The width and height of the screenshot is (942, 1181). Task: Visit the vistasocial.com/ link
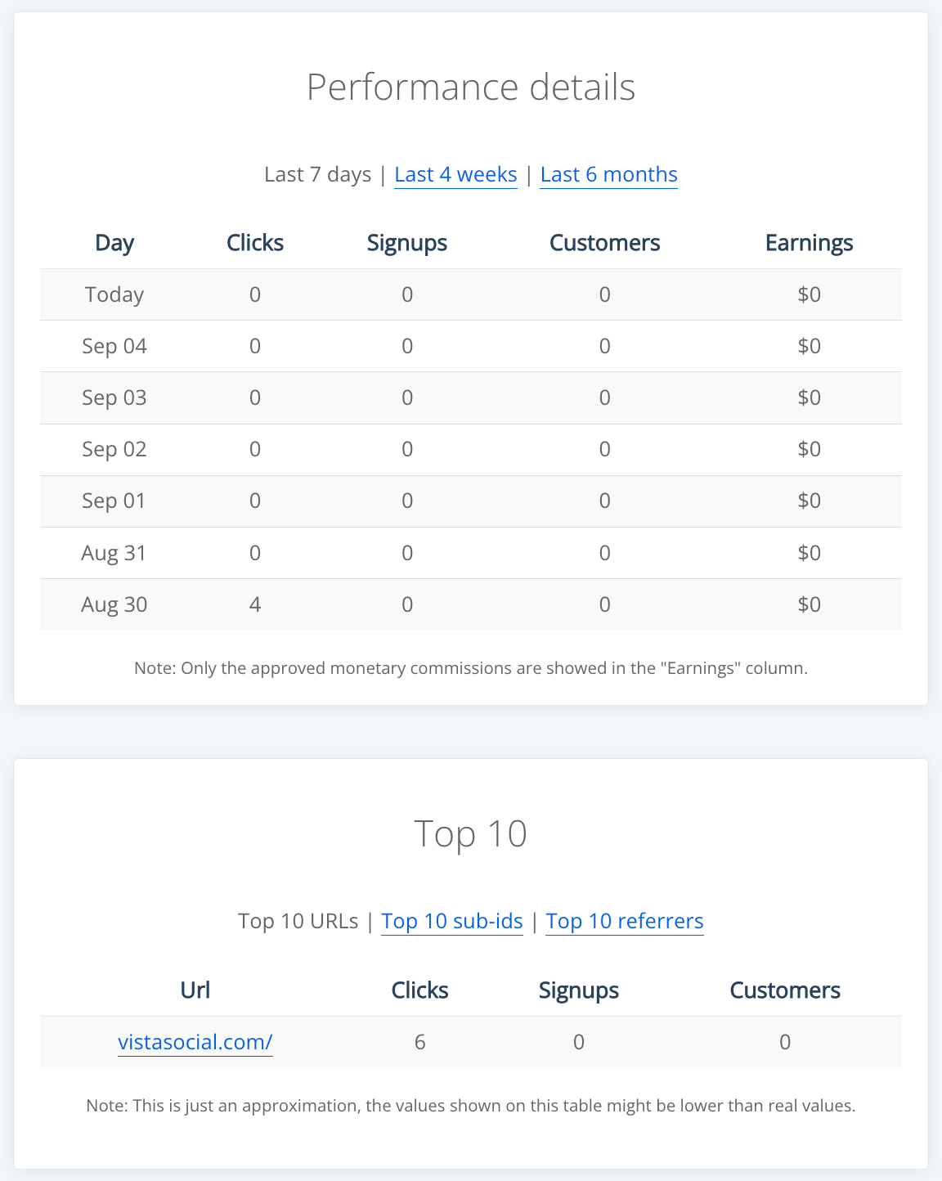click(x=195, y=1042)
